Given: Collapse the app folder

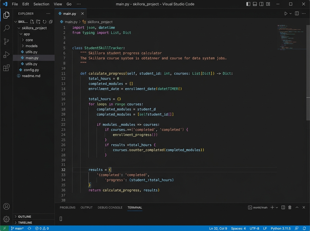Looking at the screenshot, I should coord(21,34).
